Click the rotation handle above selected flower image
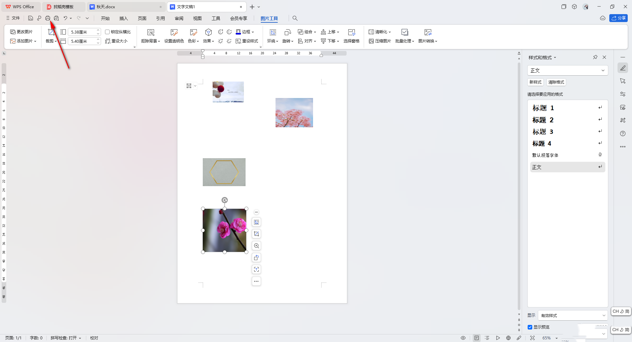Viewport: 632px width, 342px height. click(224, 200)
